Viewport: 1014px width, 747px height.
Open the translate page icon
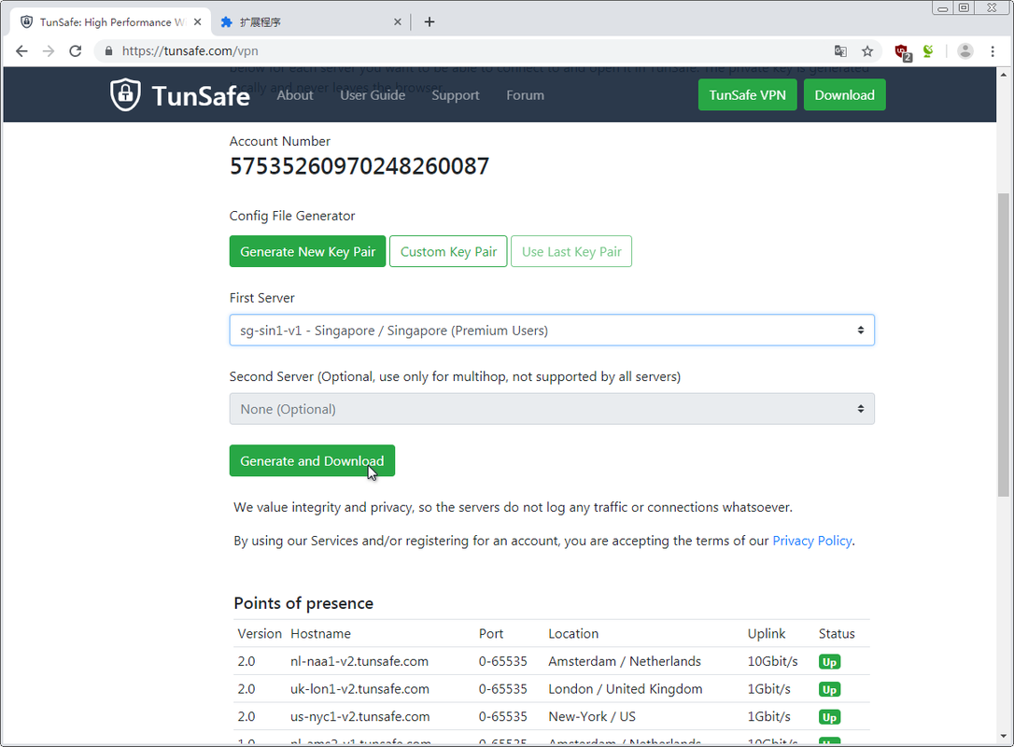(840, 51)
